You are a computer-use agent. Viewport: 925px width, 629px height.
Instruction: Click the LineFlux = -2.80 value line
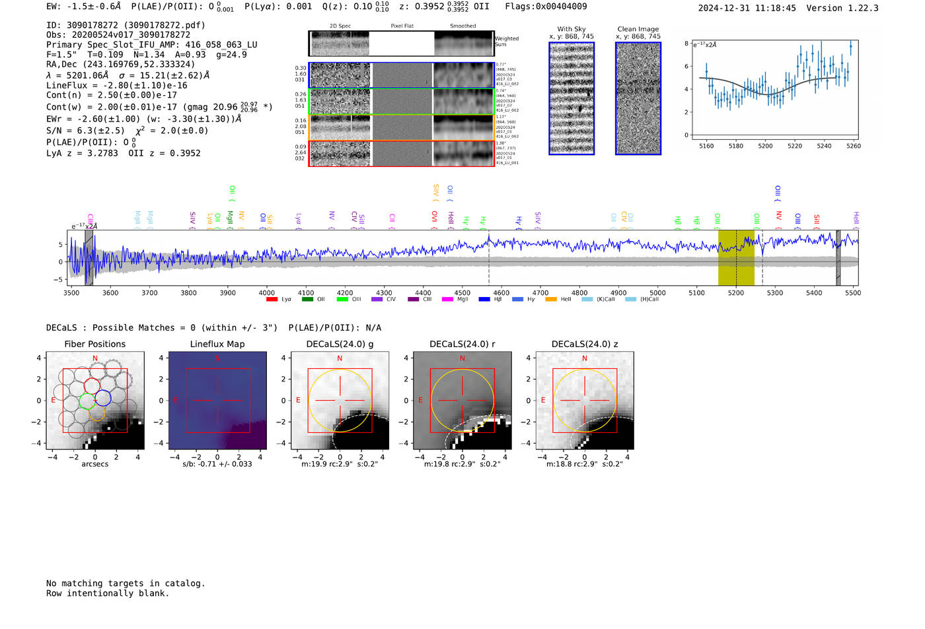pos(117,85)
